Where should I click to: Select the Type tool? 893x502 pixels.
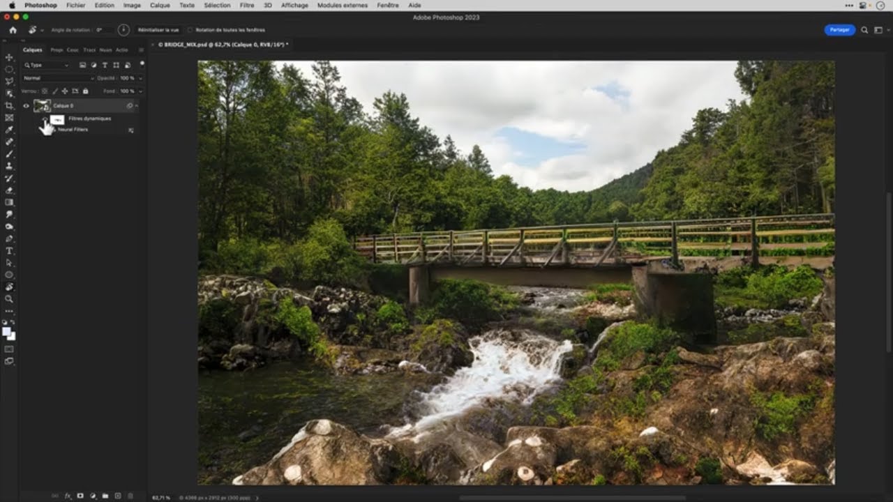tap(9, 250)
